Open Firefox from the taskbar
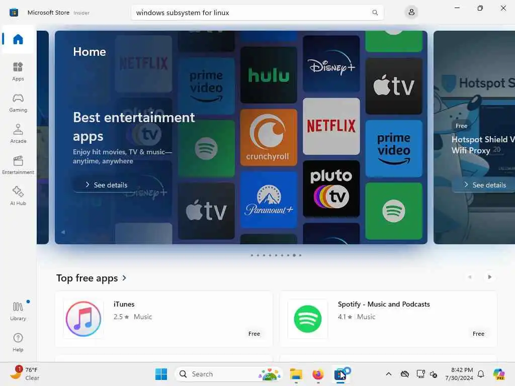This screenshot has height=386, width=515. pyautogui.click(x=318, y=374)
